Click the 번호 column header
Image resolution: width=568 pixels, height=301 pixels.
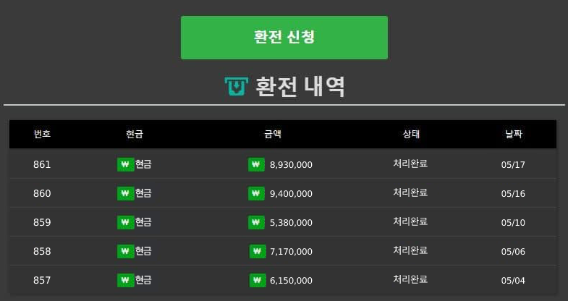[x=42, y=134]
